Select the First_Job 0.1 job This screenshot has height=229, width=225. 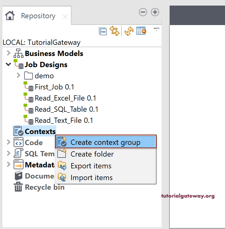coord(54,87)
